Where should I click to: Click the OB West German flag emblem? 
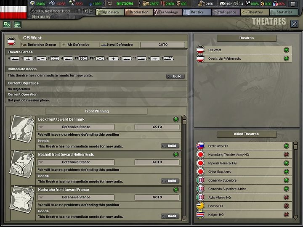(x=11, y=41)
